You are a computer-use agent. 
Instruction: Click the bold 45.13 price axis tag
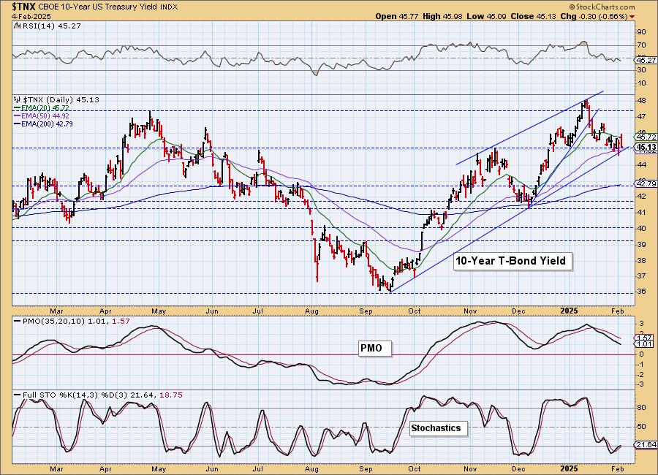point(646,147)
